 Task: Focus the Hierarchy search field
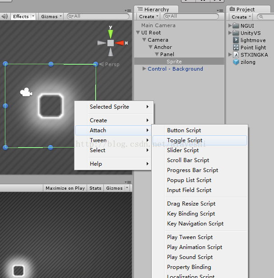[191, 16]
